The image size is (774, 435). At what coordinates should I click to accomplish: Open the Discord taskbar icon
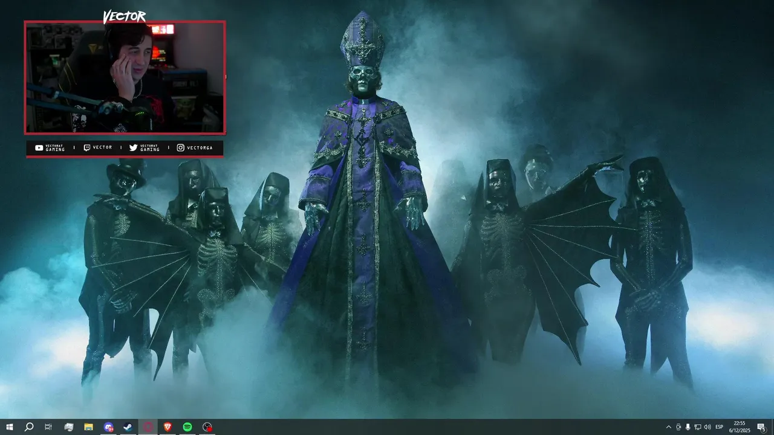click(108, 427)
